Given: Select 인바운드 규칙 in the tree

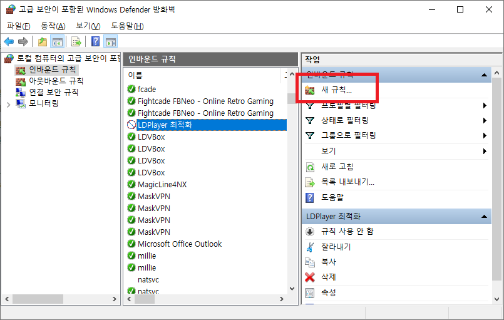Looking at the screenshot, I should (x=53, y=70).
